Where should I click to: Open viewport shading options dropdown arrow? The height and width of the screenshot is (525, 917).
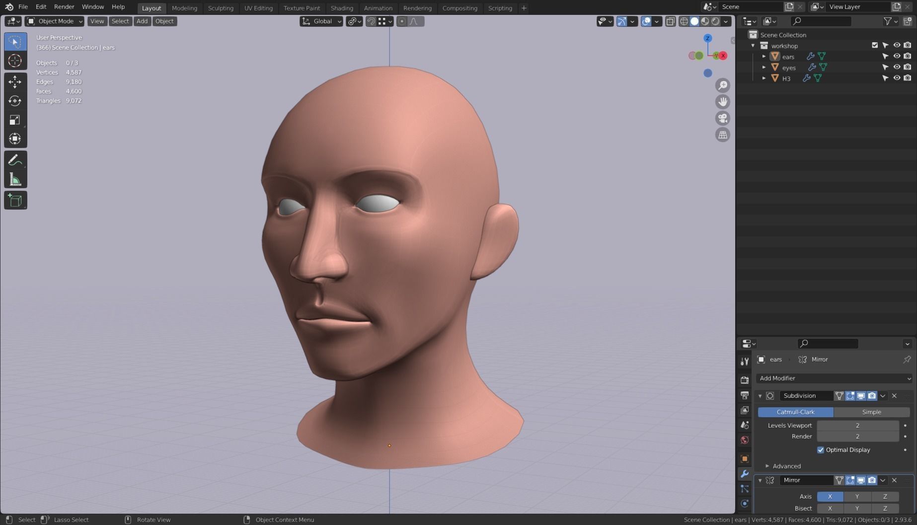point(726,21)
